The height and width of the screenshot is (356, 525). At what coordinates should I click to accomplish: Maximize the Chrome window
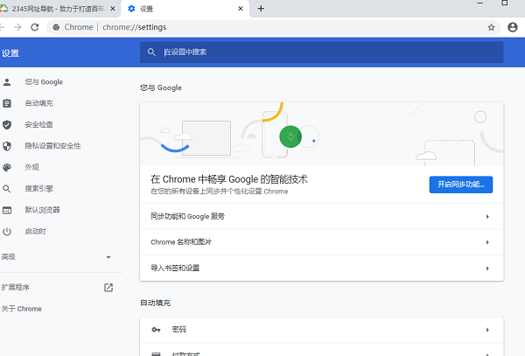505,3
